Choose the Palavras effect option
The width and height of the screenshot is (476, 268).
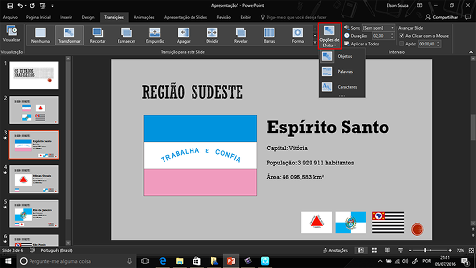pos(342,71)
